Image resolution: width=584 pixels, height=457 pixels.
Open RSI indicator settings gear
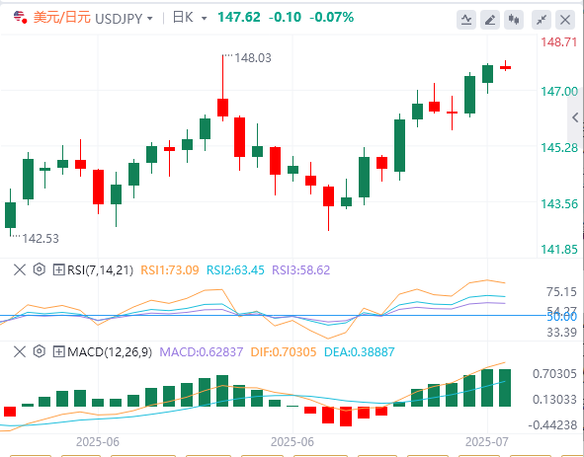pyautogui.click(x=40, y=269)
